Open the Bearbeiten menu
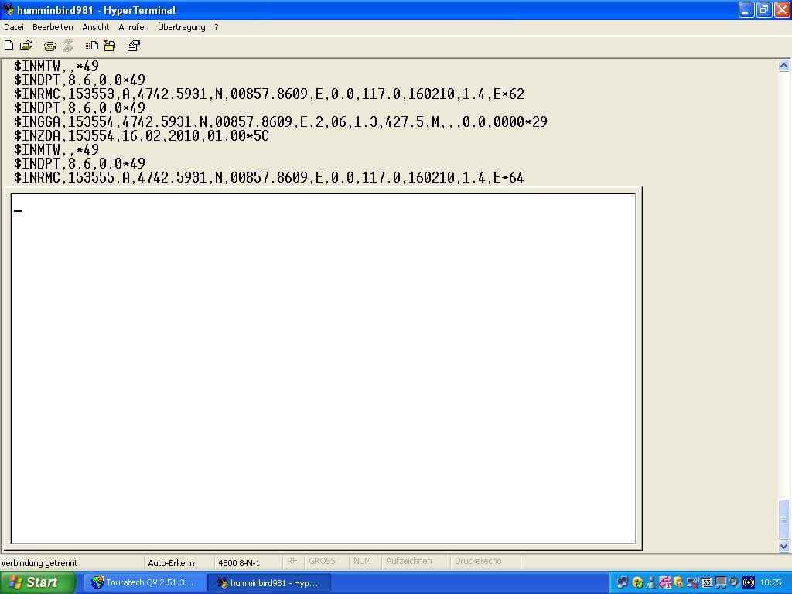 tap(53, 27)
